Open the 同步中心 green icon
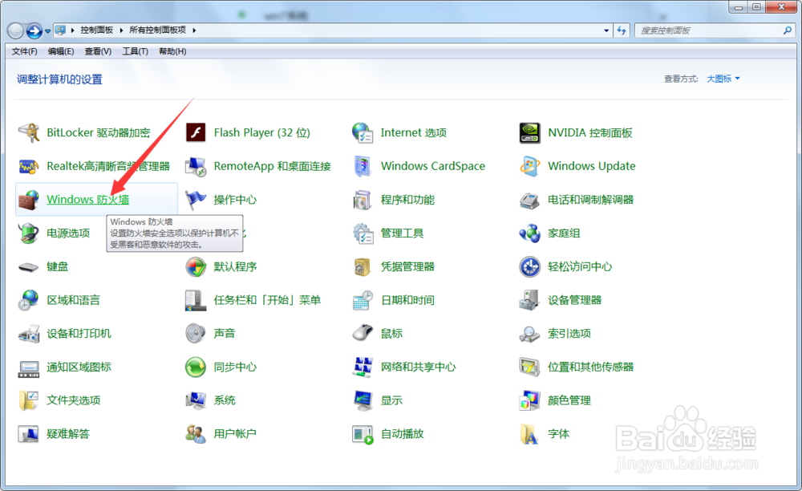 [196, 367]
